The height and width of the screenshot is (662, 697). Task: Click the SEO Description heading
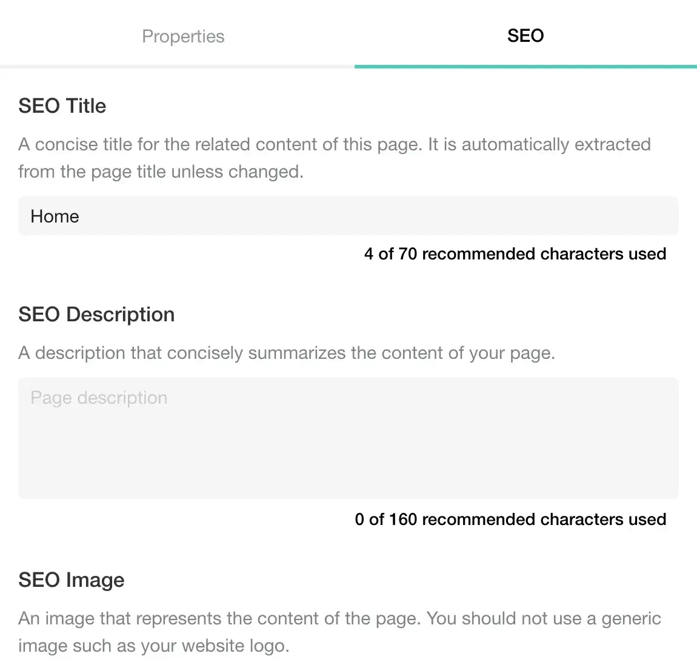click(96, 314)
